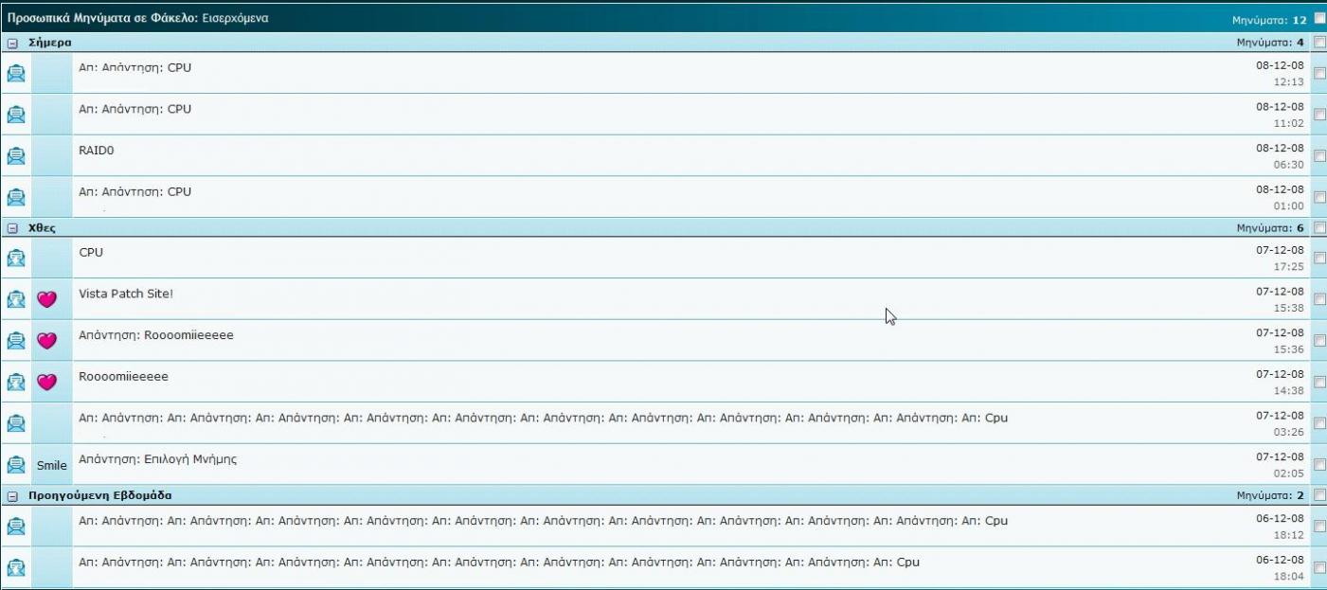Click the heart icon beside Vista Patch Site!

(46, 299)
